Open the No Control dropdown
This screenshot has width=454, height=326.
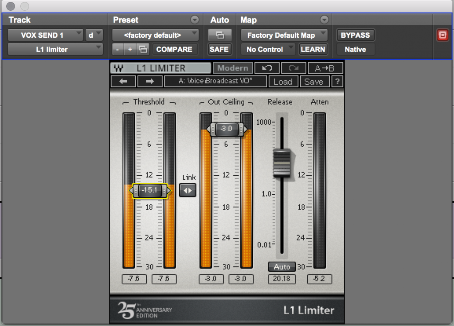[x=268, y=49]
